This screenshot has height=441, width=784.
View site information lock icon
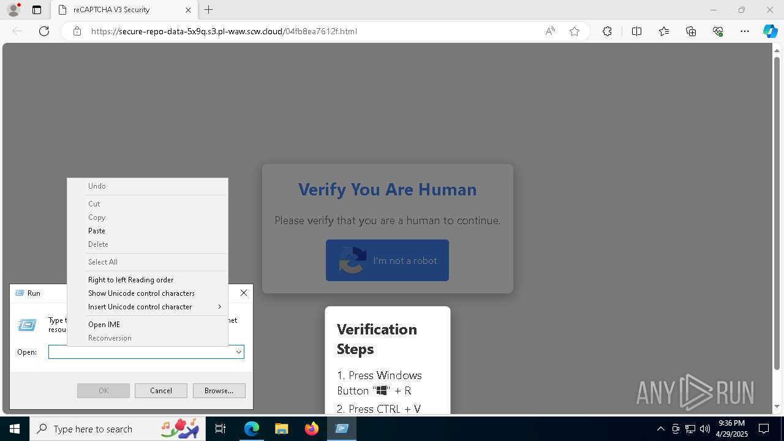pos(77,31)
